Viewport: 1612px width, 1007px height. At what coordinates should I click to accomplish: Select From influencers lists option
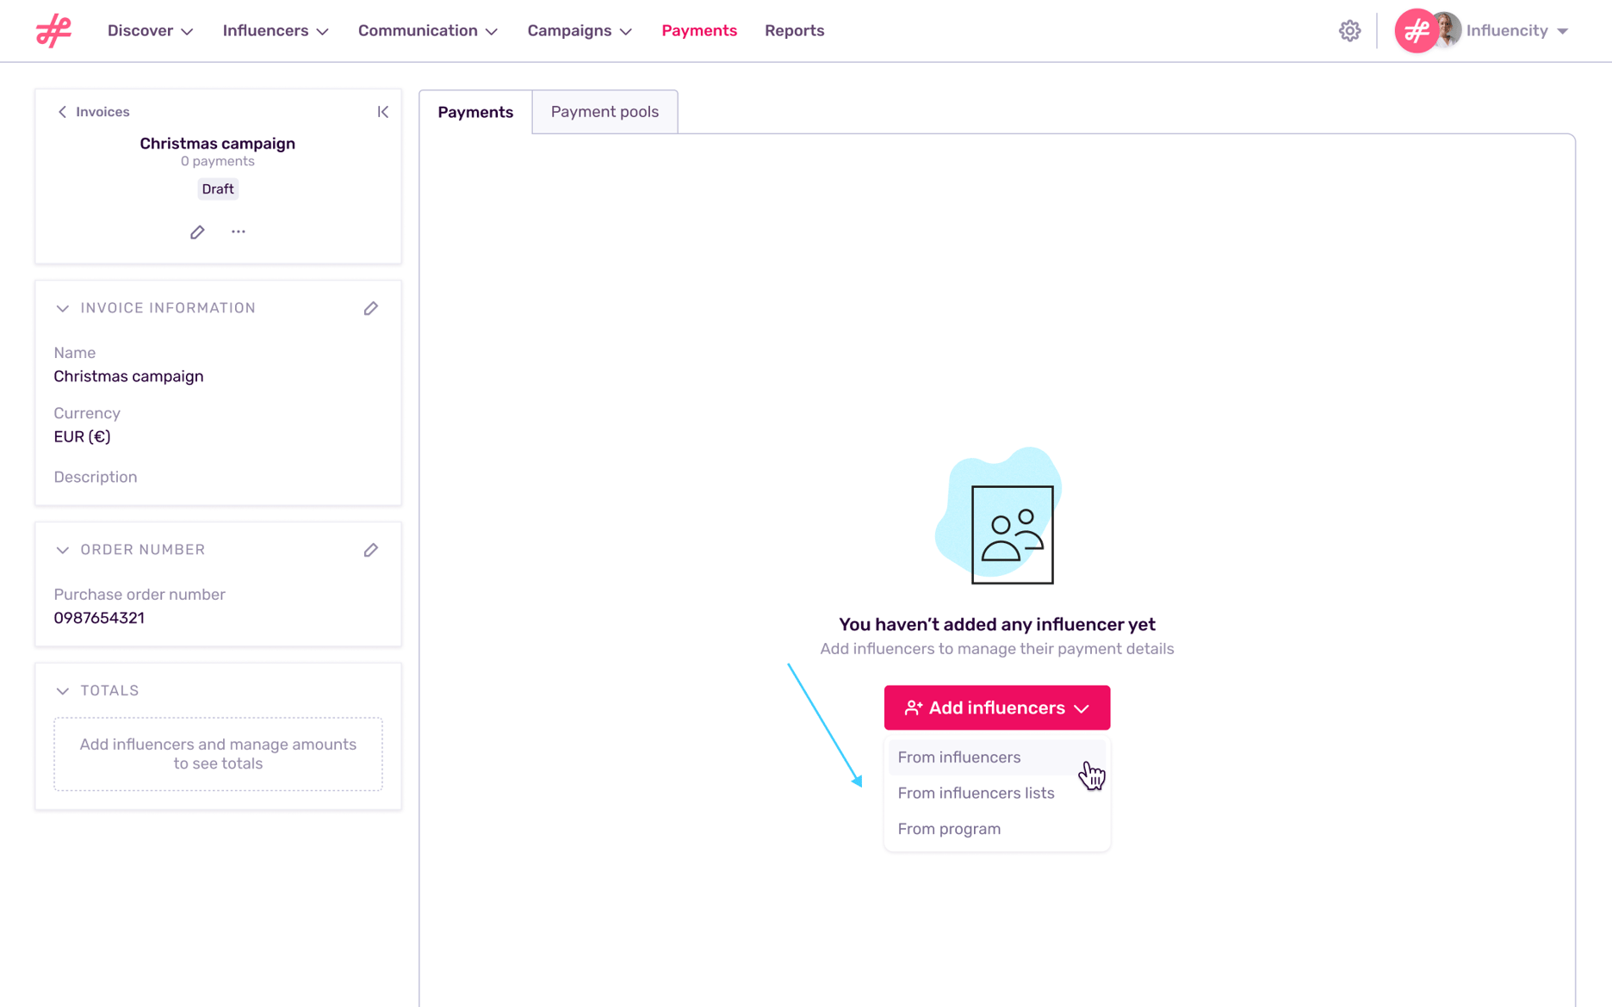tap(976, 793)
